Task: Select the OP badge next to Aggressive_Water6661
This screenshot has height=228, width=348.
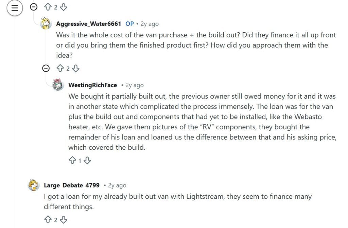Action: 129,24
